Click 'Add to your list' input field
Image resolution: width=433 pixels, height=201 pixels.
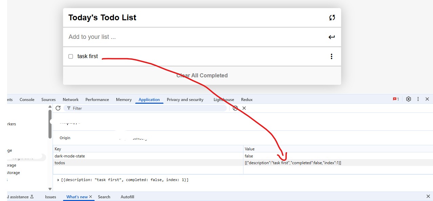click(193, 37)
